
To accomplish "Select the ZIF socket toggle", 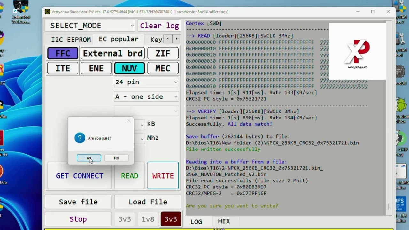I will [x=163, y=53].
